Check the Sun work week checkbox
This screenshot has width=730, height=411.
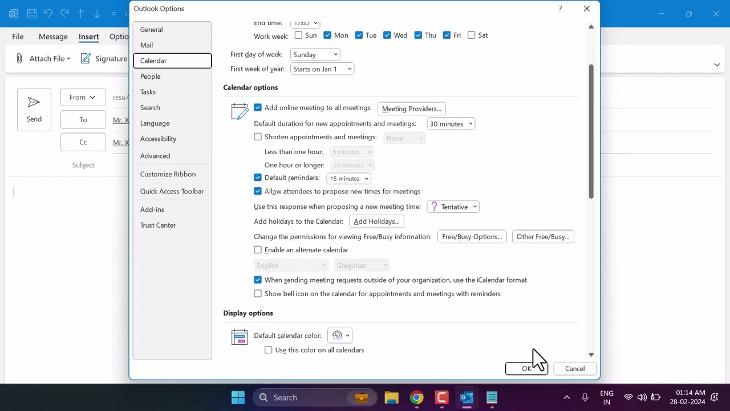pos(298,35)
